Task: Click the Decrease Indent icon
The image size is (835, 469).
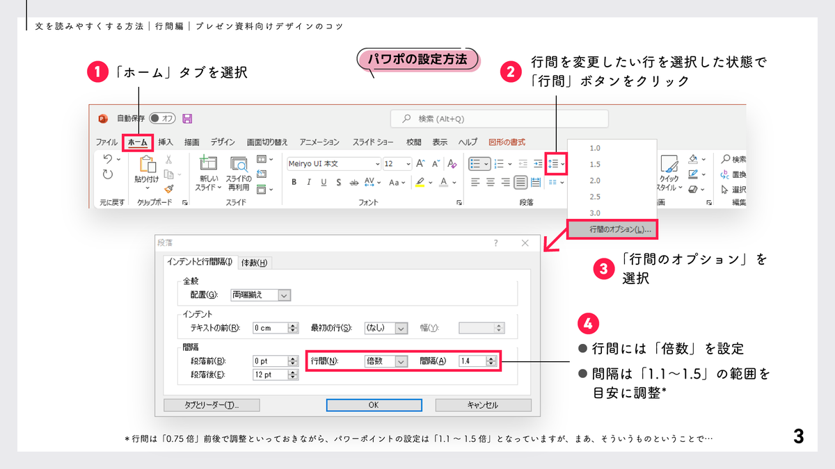Action: coord(523,164)
